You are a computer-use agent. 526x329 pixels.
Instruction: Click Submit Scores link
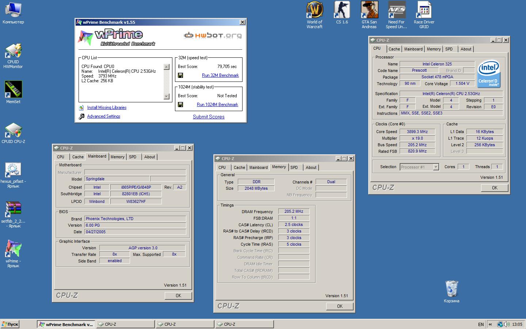[x=209, y=117]
